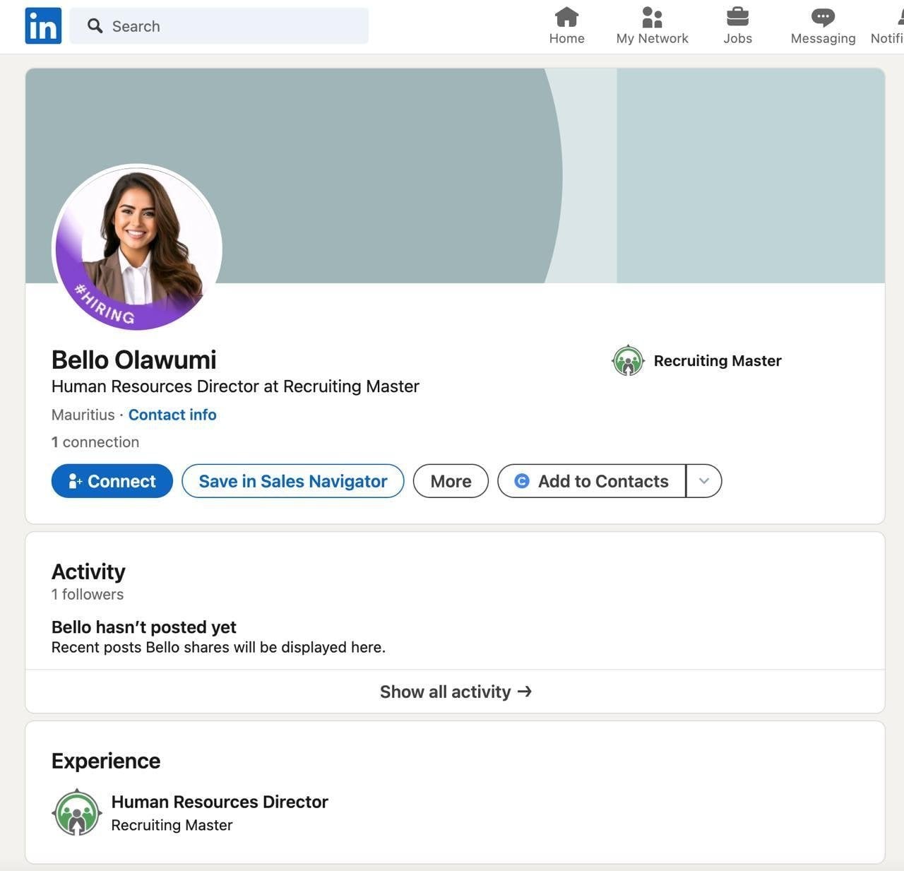Click the Connect button
The image size is (904, 871).
[112, 481]
